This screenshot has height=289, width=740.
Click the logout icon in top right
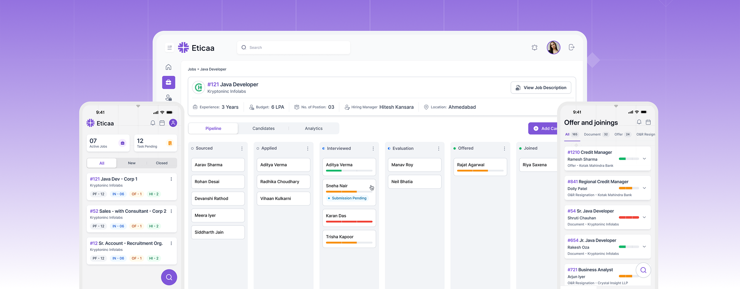pos(572,47)
